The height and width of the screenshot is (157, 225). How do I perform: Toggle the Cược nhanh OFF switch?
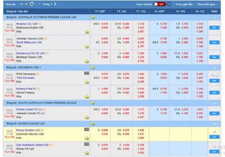click(159, 4)
